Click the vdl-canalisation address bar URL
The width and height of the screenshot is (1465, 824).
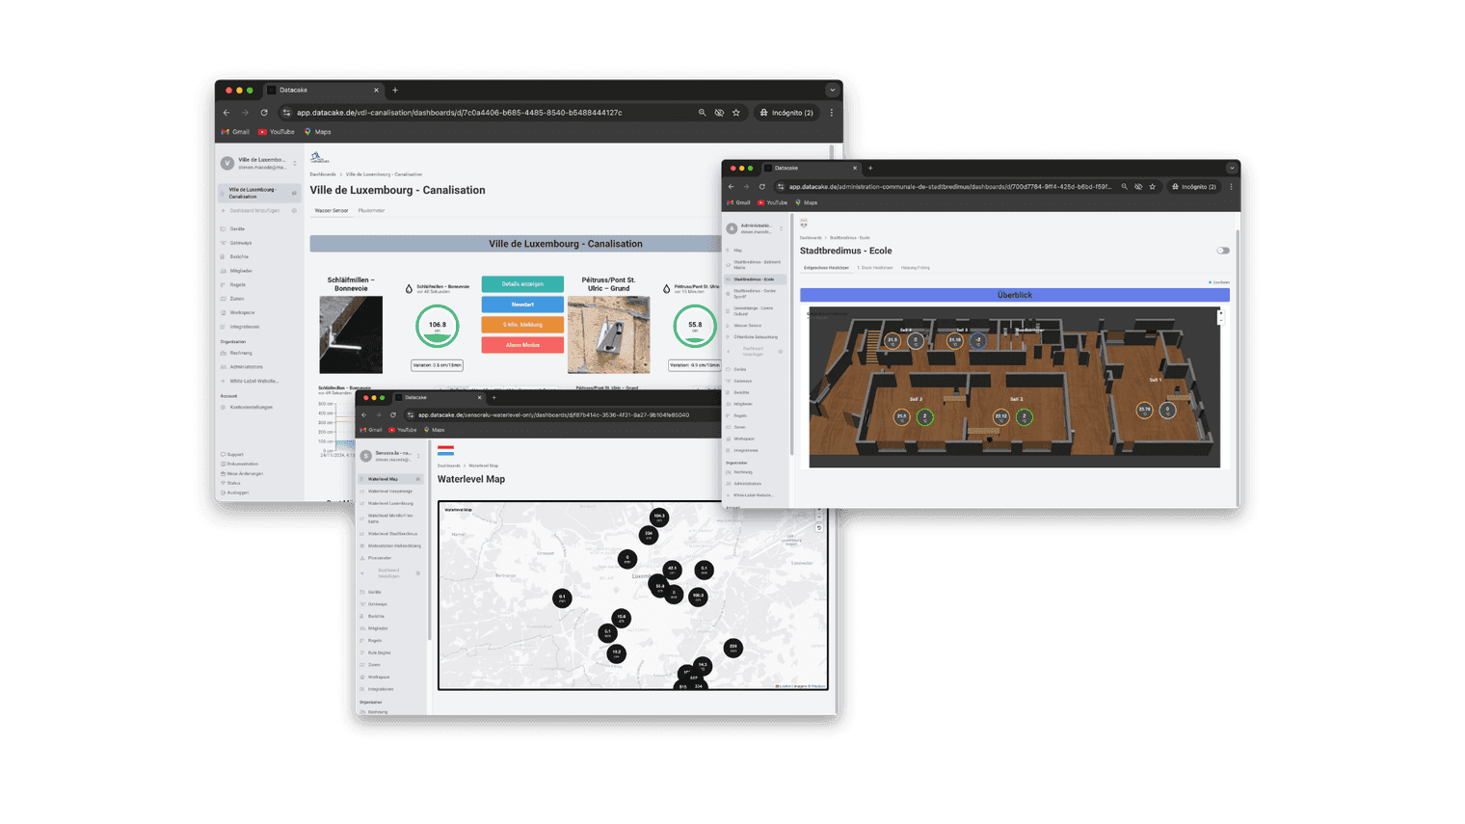click(x=459, y=113)
